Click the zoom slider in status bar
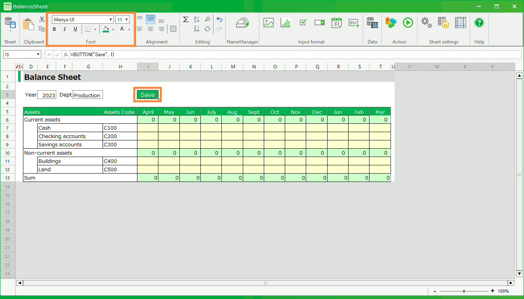Viewport: 524px width, 299px height. 464,291
